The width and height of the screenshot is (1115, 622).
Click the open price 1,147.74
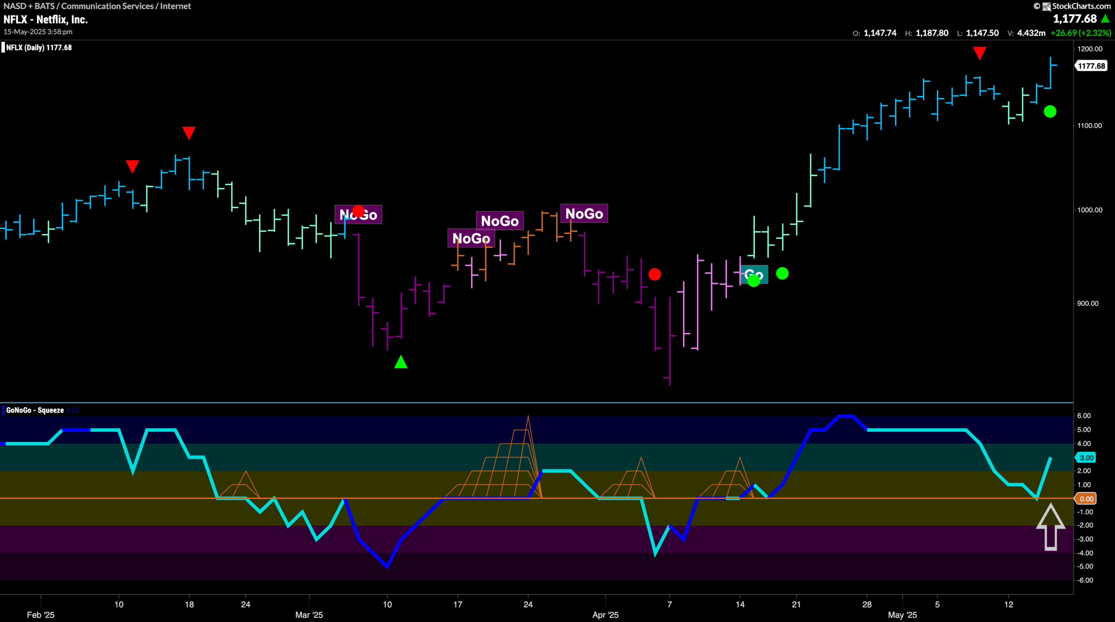click(x=880, y=33)
